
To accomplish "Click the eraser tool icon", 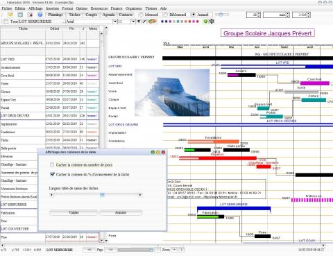I will pyautogui.click(x=152, y=22).
